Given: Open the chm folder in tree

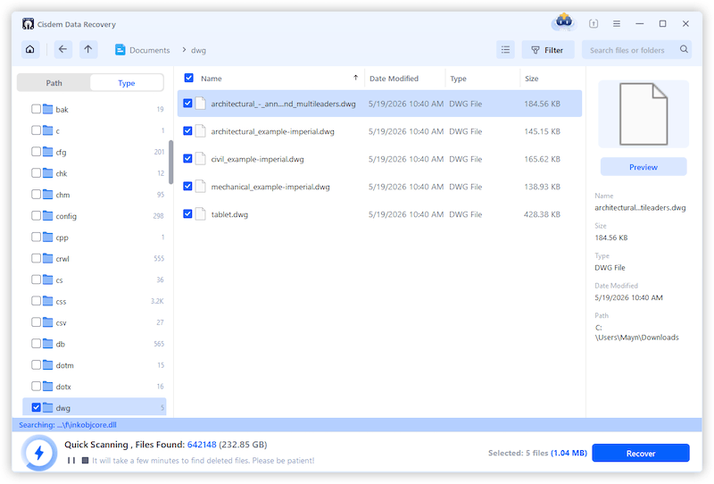Looking at the screenshot, I should click(62, 195).
